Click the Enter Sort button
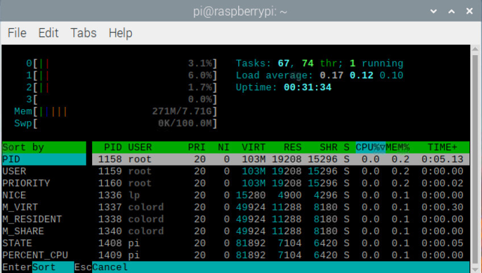The height and width of the screenshot is (273, 482). tap(38, 267)
